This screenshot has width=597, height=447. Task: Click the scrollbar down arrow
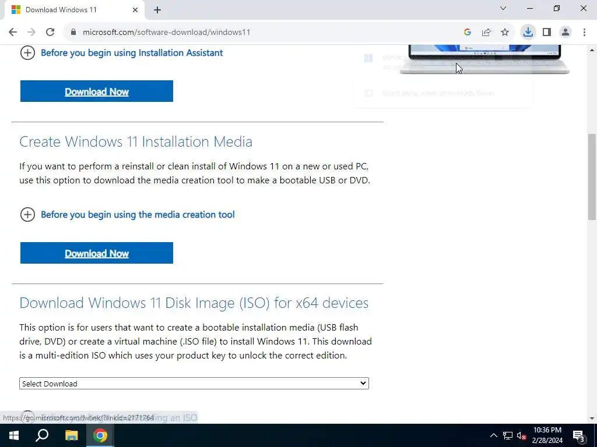(x=592, y=418)
